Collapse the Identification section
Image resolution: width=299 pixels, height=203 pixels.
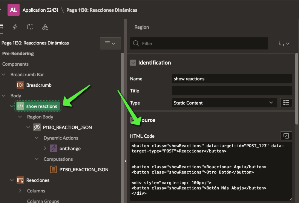[133, 63]
